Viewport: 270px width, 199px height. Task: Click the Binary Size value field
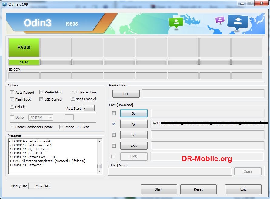pos(39,186)
